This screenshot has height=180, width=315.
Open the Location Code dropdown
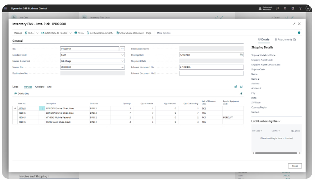[122, 55]
